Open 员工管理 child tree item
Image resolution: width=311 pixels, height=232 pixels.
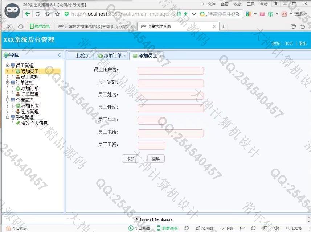(30, 77)
